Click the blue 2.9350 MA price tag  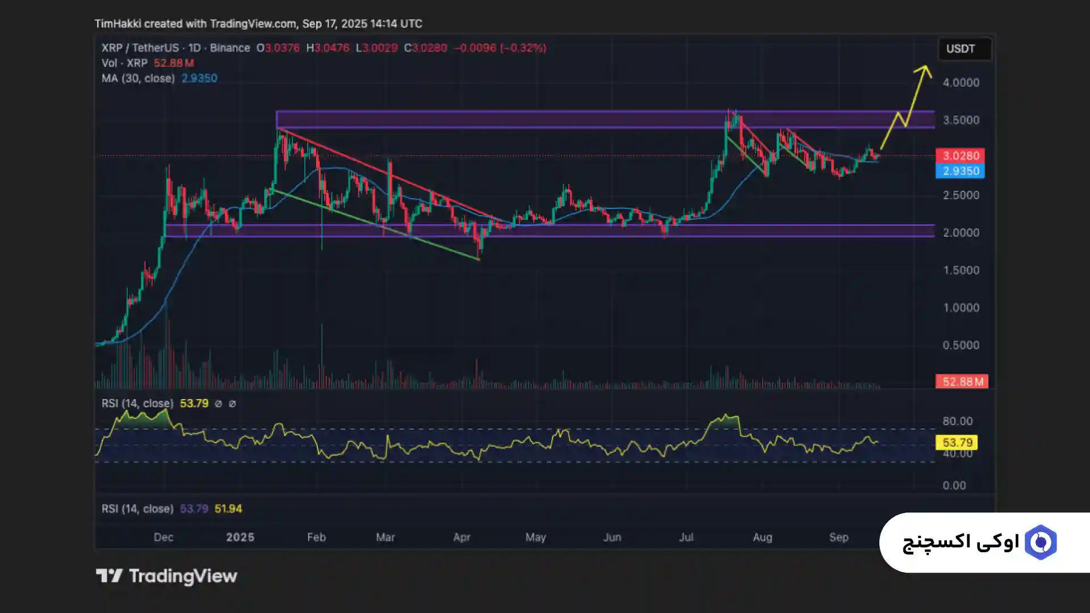960,171
